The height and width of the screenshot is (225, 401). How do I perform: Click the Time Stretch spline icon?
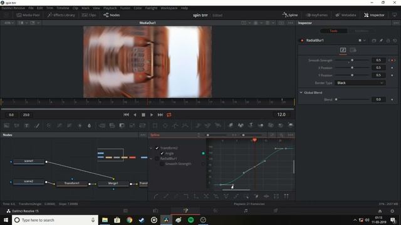pos(266,196)
